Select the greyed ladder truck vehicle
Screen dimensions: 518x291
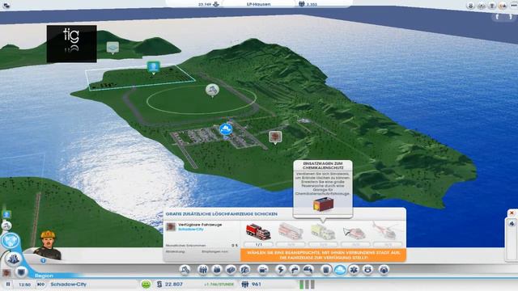click(x=291, y=231)
